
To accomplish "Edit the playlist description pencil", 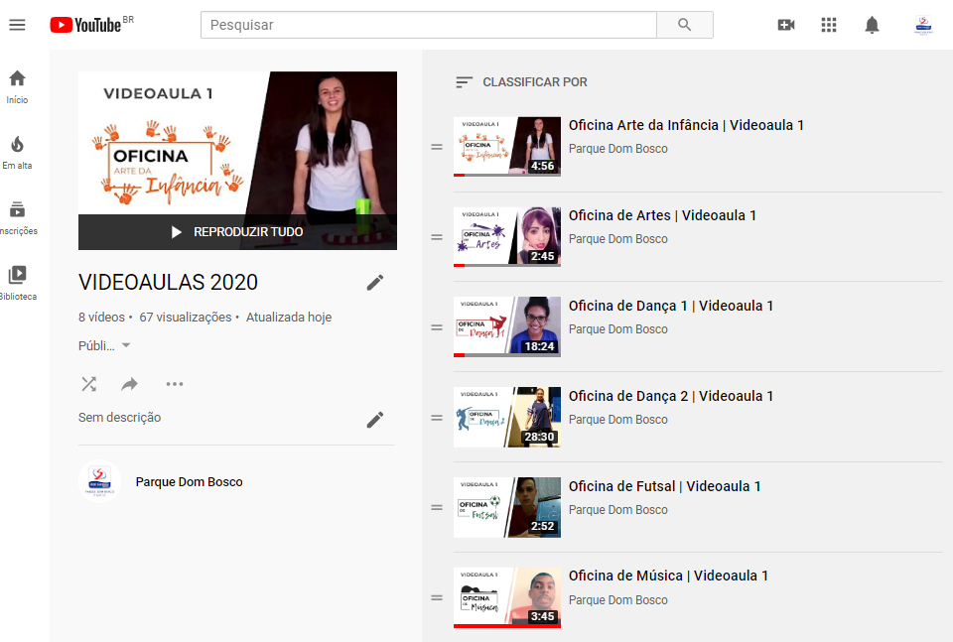I will coord(374,420).
